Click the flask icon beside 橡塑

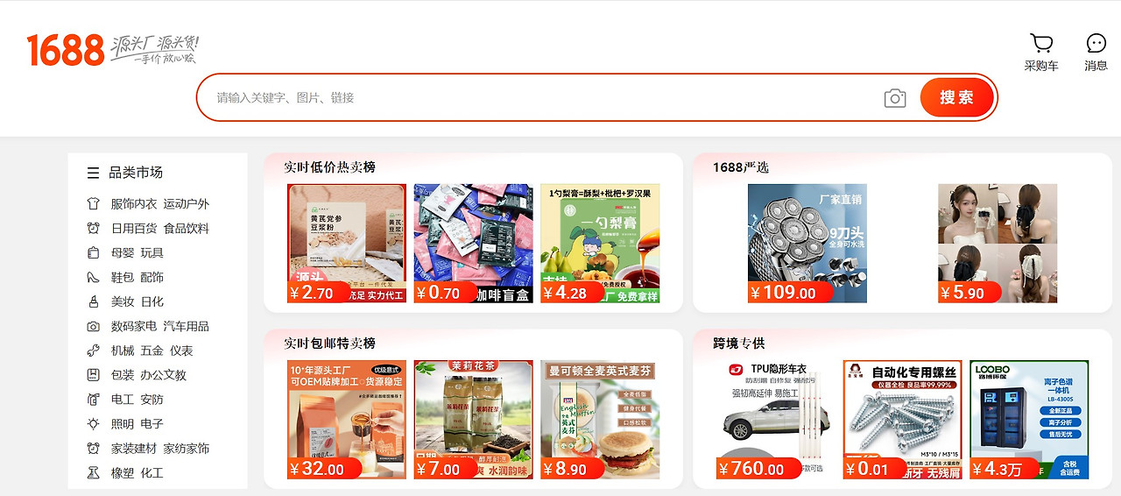93,472
